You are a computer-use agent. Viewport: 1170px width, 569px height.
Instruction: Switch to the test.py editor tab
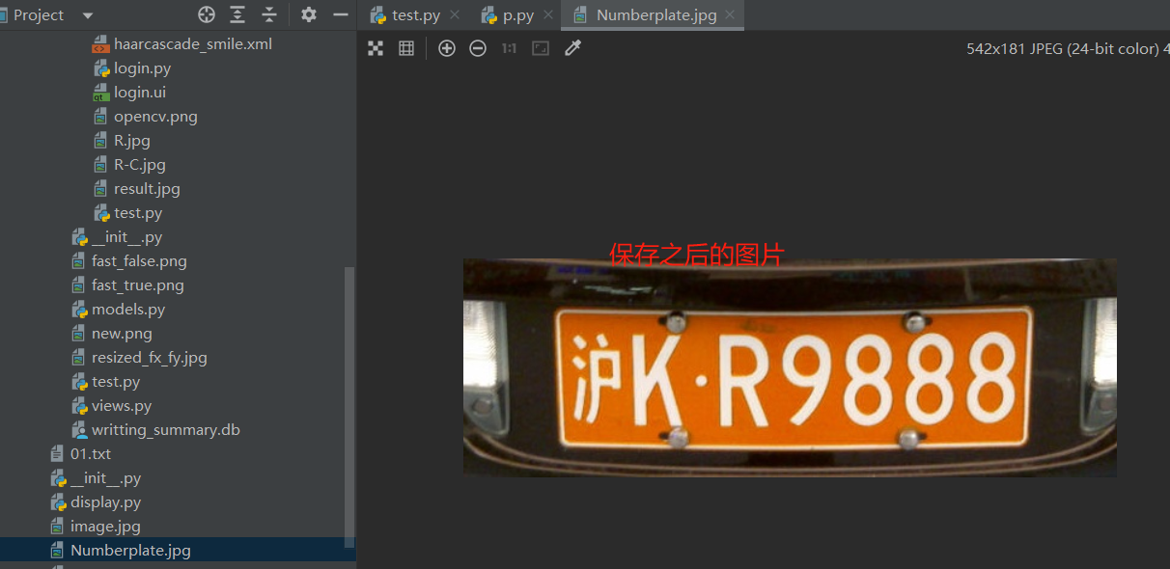[x=415, y=15]
